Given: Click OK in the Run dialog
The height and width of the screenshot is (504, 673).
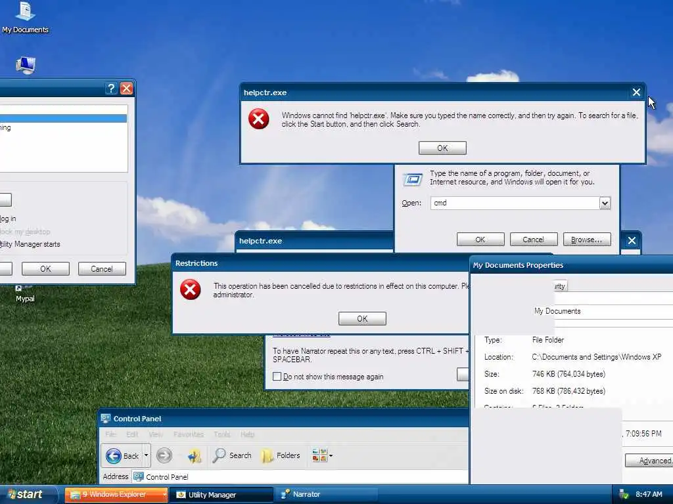Looking at the screenshot, I should [480, 240].
